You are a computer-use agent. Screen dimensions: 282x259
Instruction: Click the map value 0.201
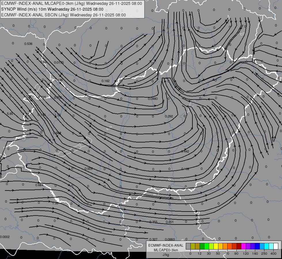pyautogui.click(x=170, y=222)
